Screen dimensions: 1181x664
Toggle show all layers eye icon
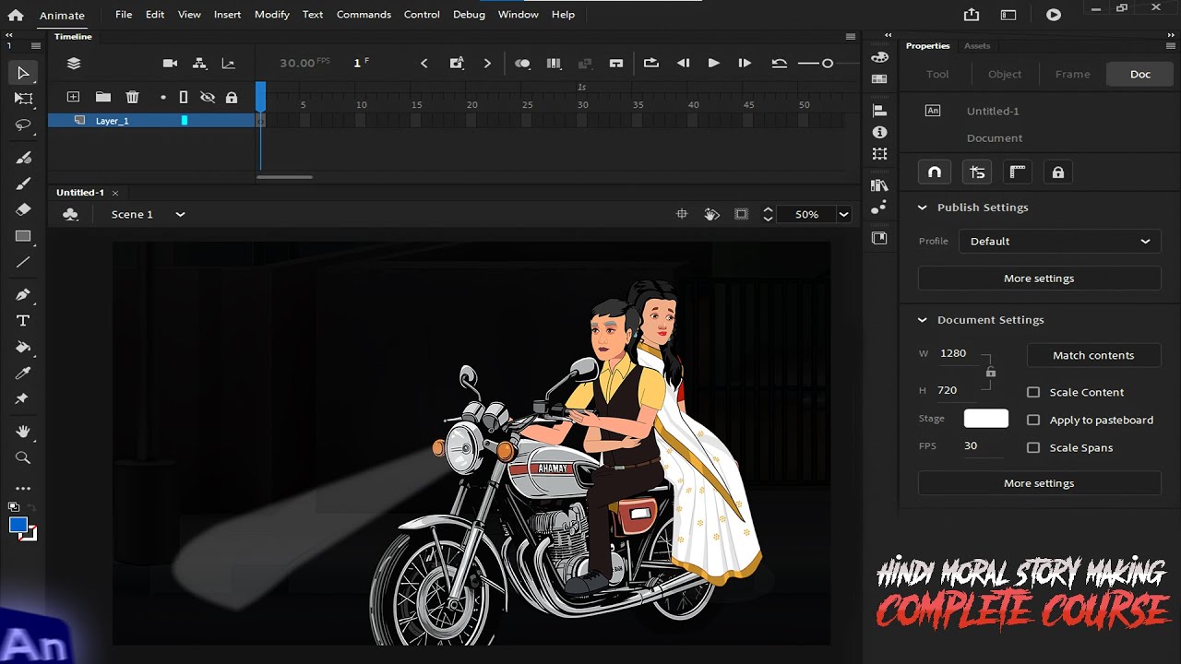(208, 97)
